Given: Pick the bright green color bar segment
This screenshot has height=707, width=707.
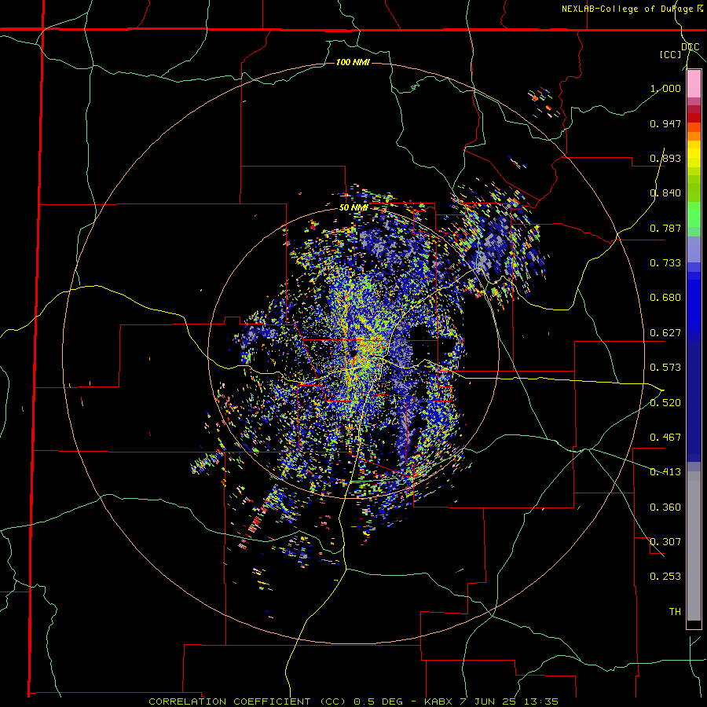Looking at the screenshot, I should pyautogui.click(x=694, y=214).
